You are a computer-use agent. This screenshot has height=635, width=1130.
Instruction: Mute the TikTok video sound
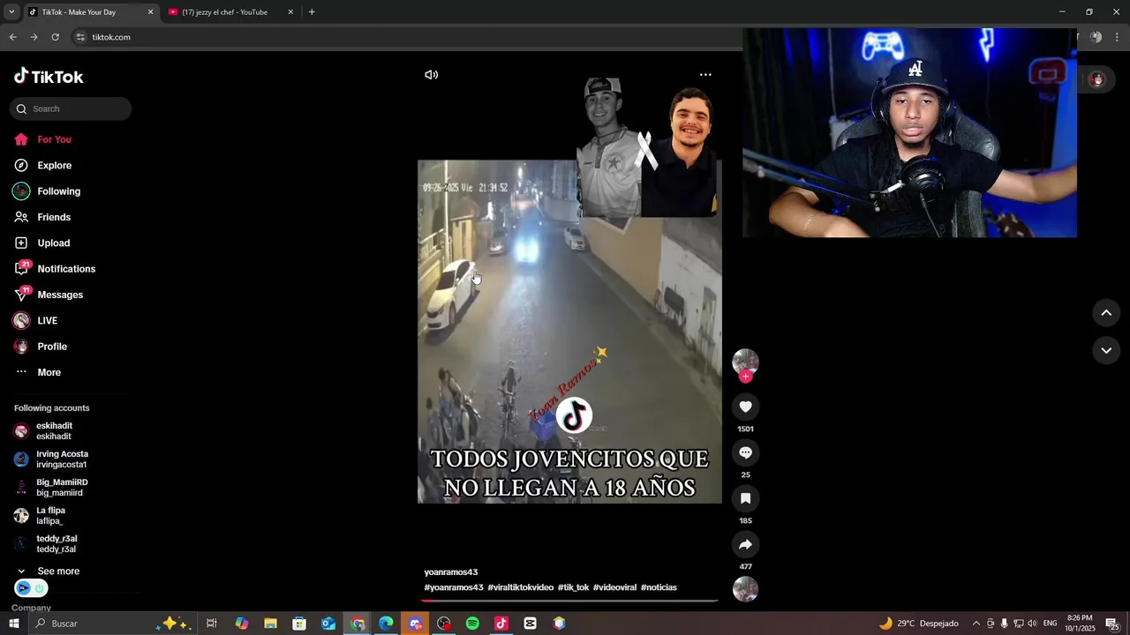click(431, 75)
